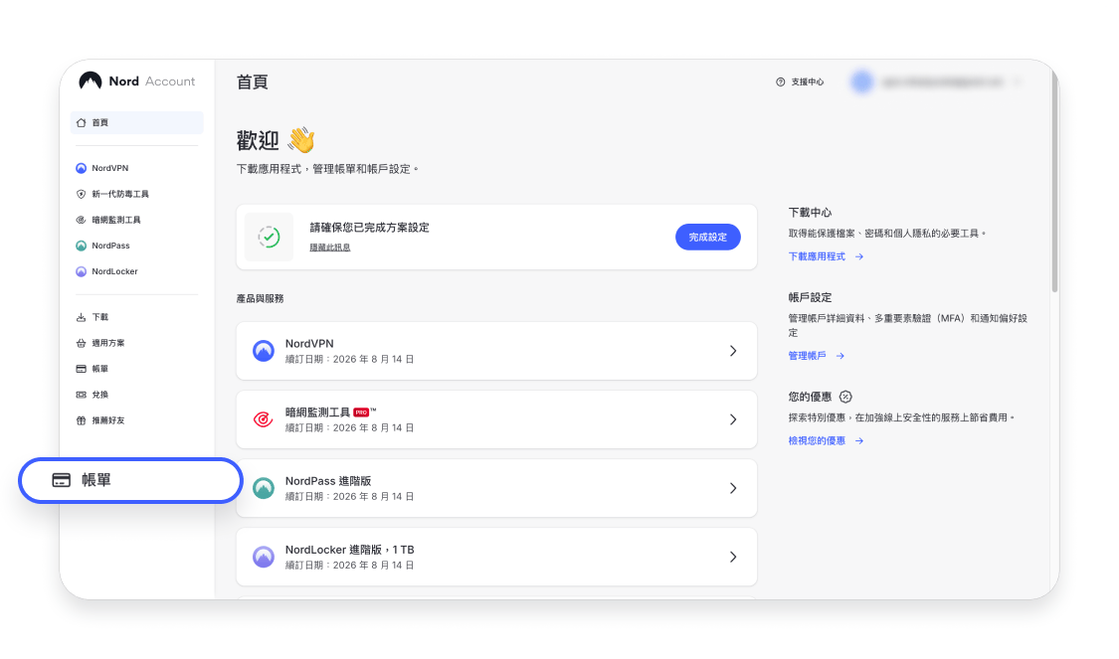Select 首頁 in the sidebar

click(137, 122)
